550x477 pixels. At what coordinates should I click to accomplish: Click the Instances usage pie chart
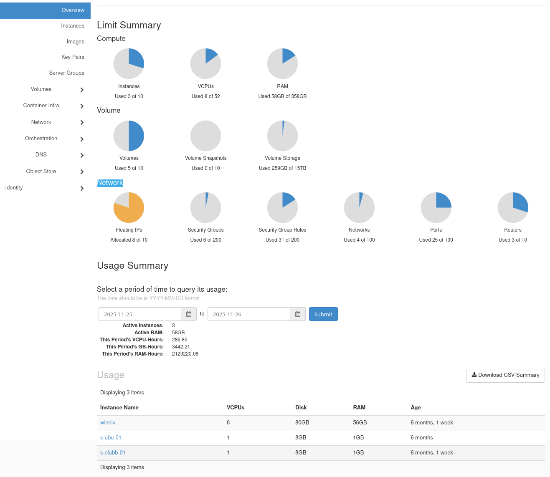click(x=129, y=64)
